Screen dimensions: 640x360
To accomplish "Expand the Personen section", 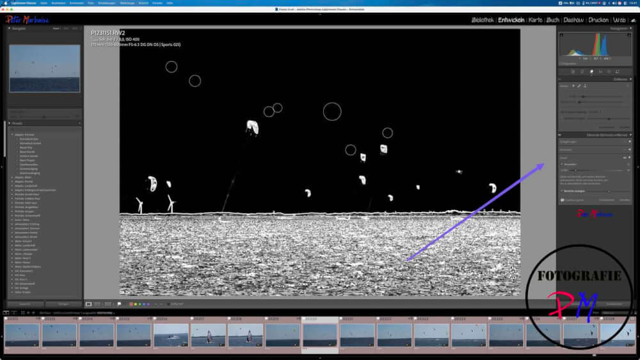I will pyautogui.click(x=629, y=150).
